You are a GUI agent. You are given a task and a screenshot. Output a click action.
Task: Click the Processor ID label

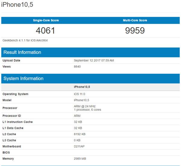click(x=12, y=116)
